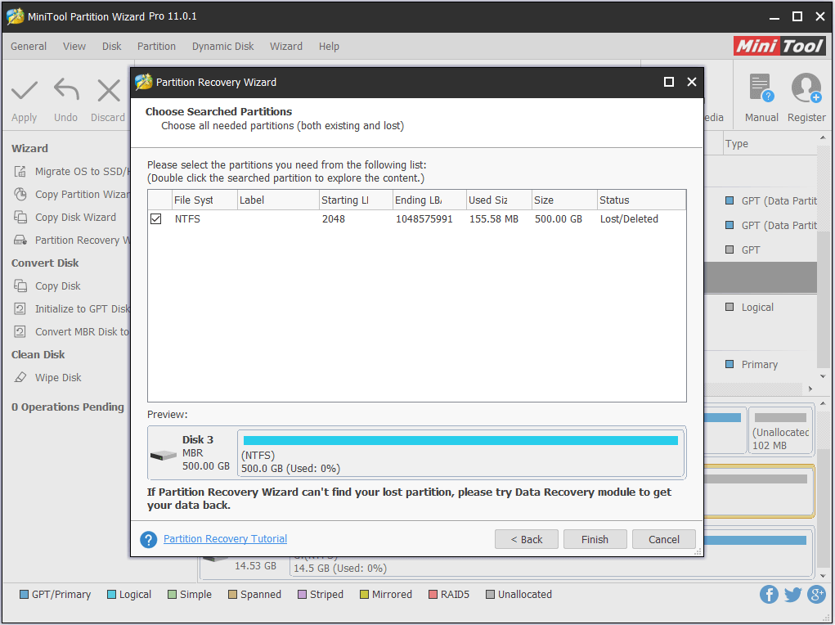This screenshot has width=835, height=625.
Task: Open the Twitter share icon
Action: [x=792, y=595]
